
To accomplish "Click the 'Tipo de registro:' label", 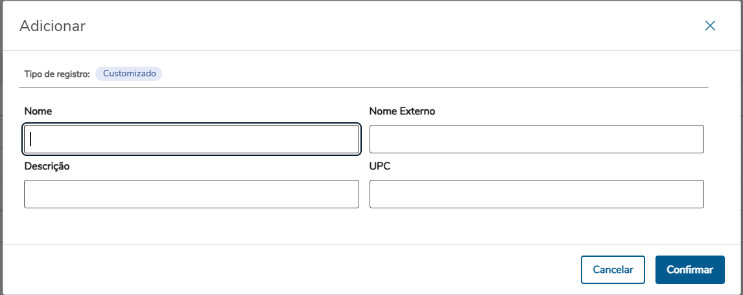I will click(57, 74).
